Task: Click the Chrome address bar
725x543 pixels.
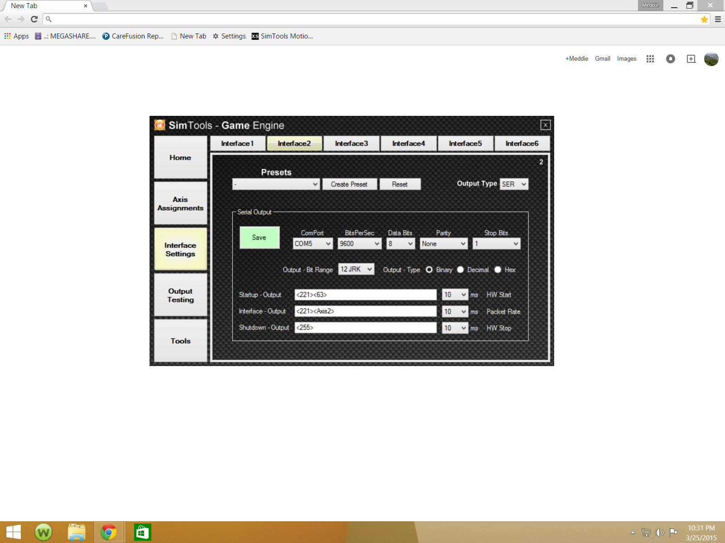Action: [376, 19]
